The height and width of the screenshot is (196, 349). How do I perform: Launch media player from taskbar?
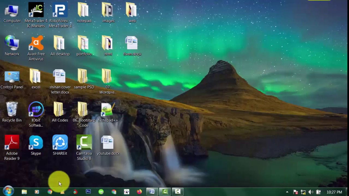(37, 192)
